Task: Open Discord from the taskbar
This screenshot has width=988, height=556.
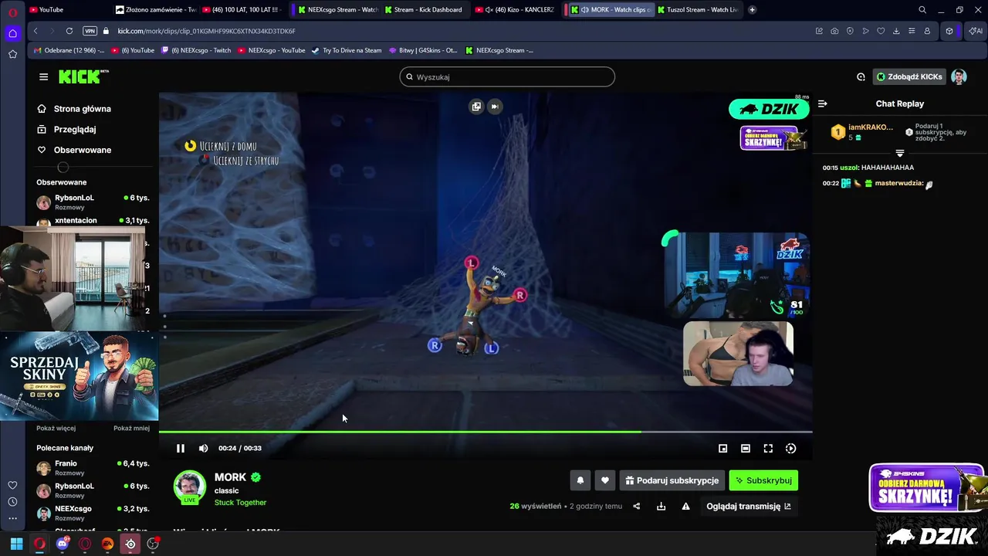Action: click(63, 544)
